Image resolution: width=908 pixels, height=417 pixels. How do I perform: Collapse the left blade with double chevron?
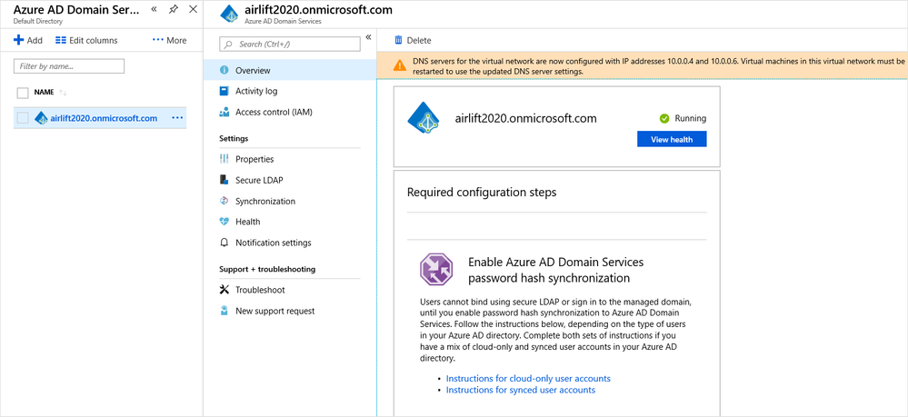click(x=154, y=9)
